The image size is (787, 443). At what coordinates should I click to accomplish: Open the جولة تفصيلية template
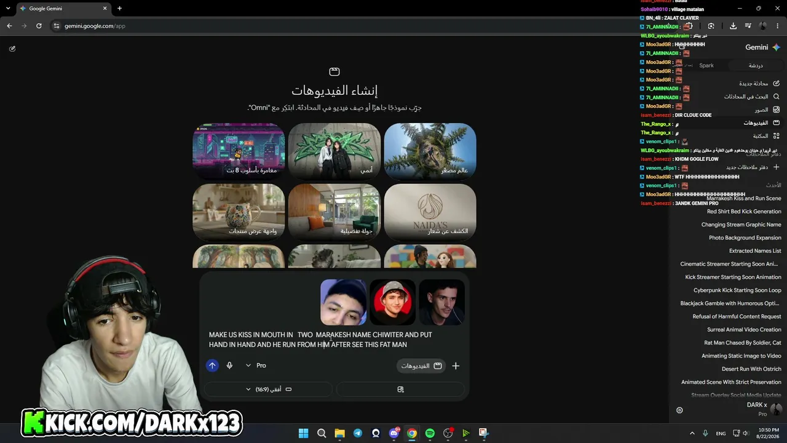(334, 211)
